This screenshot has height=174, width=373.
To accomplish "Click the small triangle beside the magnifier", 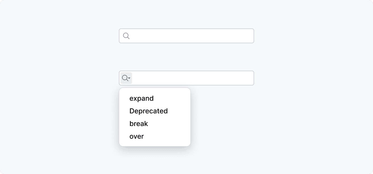I will [129, 79].
